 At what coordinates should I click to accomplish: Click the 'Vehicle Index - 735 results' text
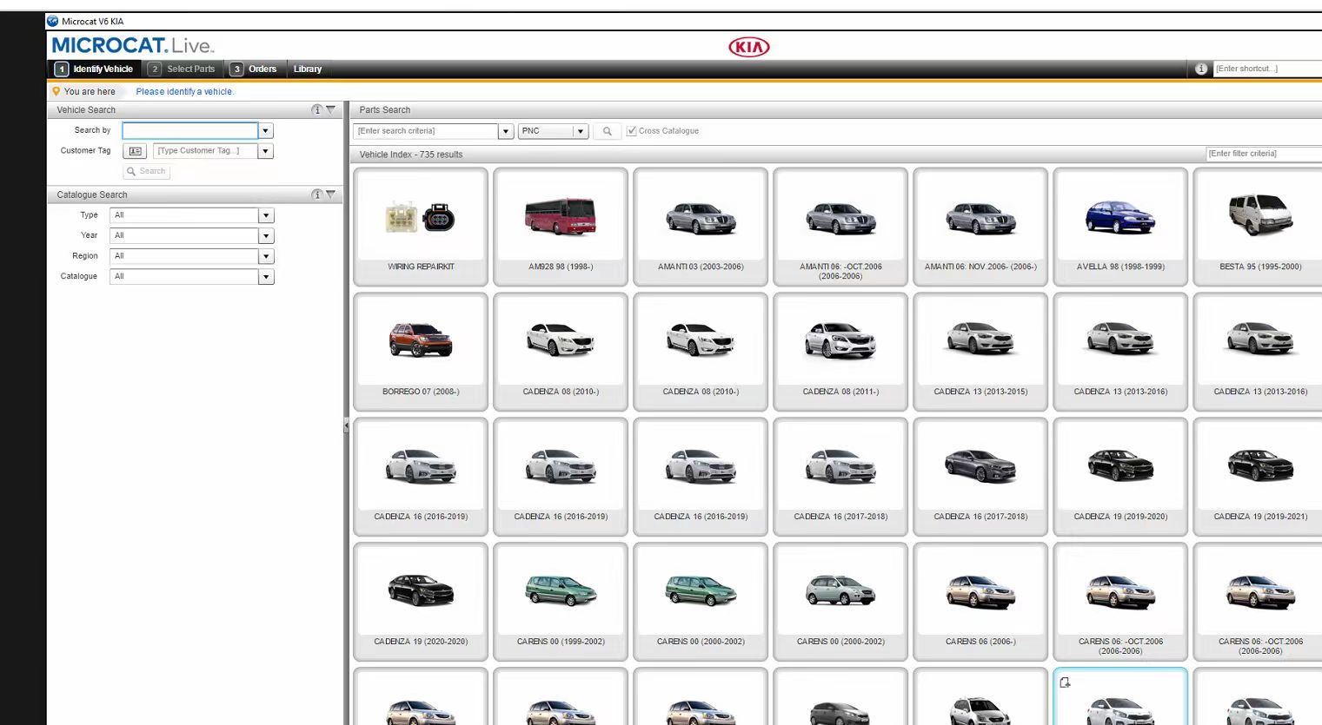[411, 155]
